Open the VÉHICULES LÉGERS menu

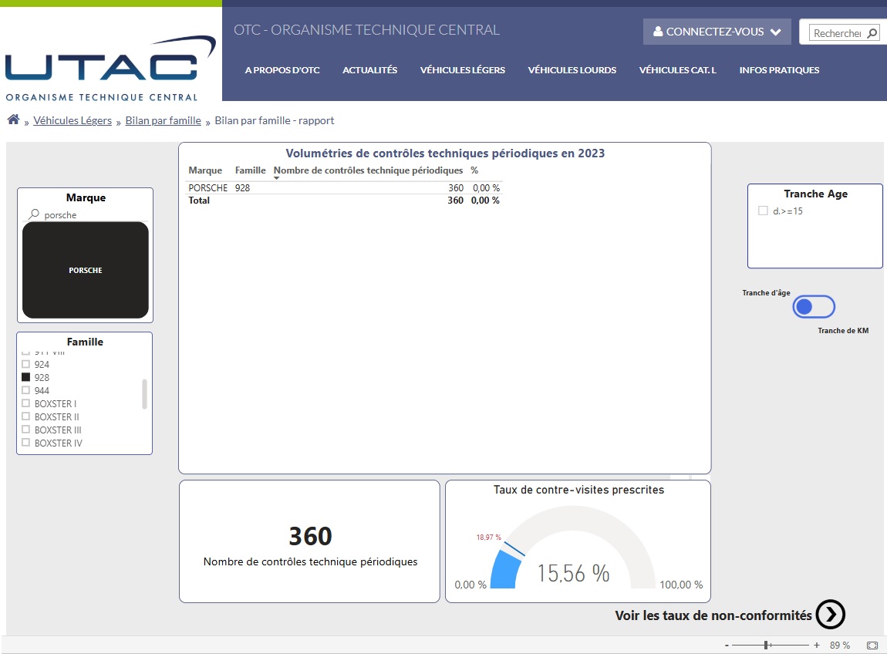[x=463, y=70]
